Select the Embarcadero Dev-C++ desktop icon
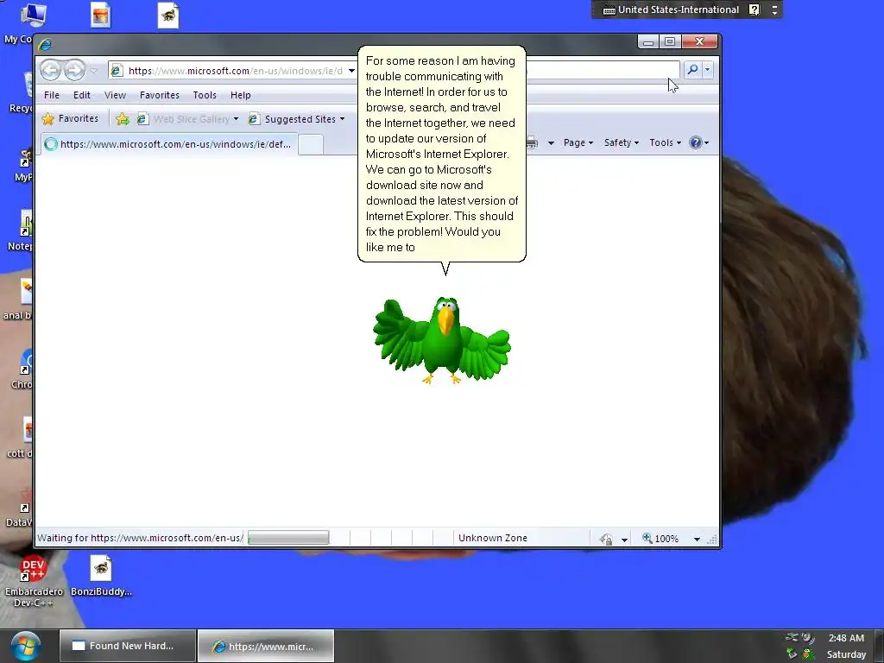This screenshot has height=663, width=884. pos(34,581)
